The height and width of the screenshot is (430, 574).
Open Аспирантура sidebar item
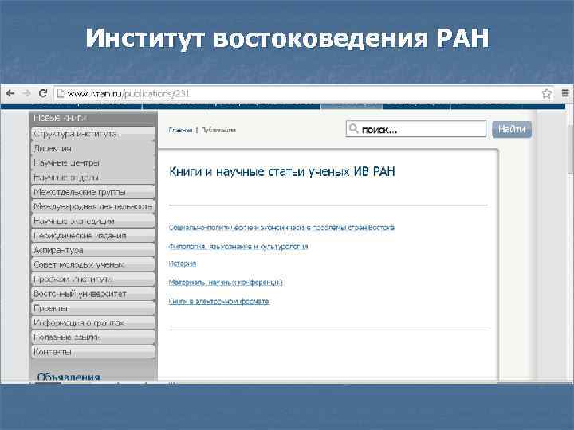tap(93, 250)
